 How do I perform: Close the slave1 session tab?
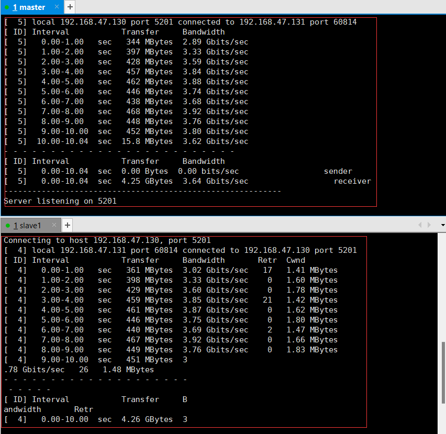pos(54,225)
